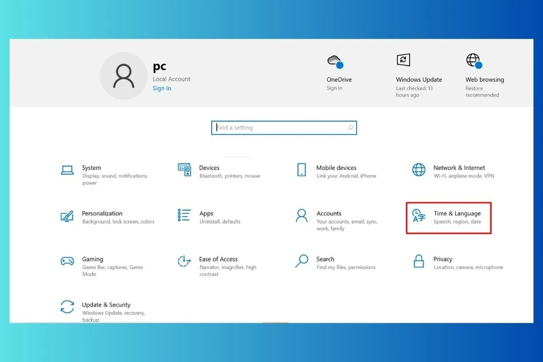
Task: Open the OneDrive cloud icon
Action: 335,62
